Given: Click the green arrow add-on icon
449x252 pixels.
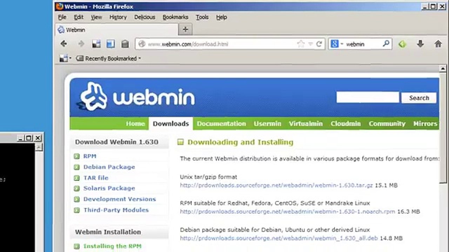Looking at the screenshot, I should [x=402, y=44].
